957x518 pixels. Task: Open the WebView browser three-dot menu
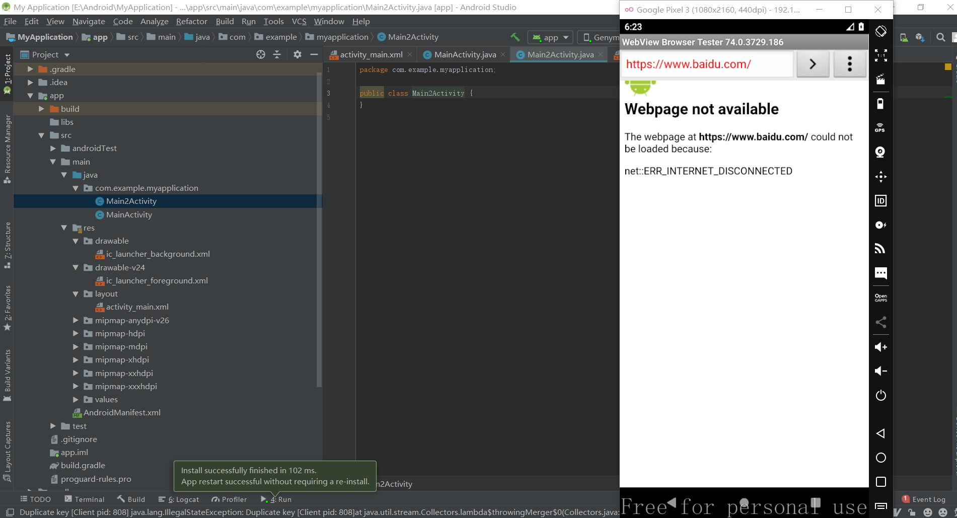850,64
